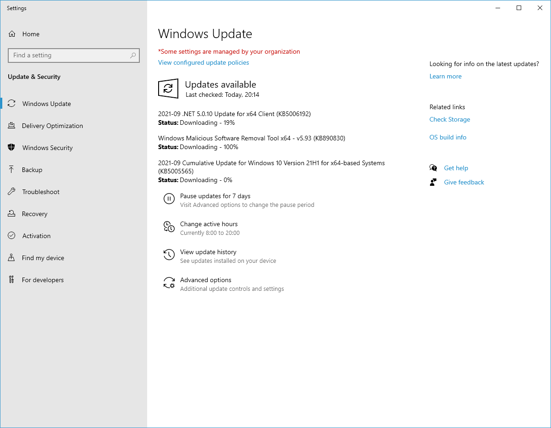Open the OS build info link

coord(448,137)
